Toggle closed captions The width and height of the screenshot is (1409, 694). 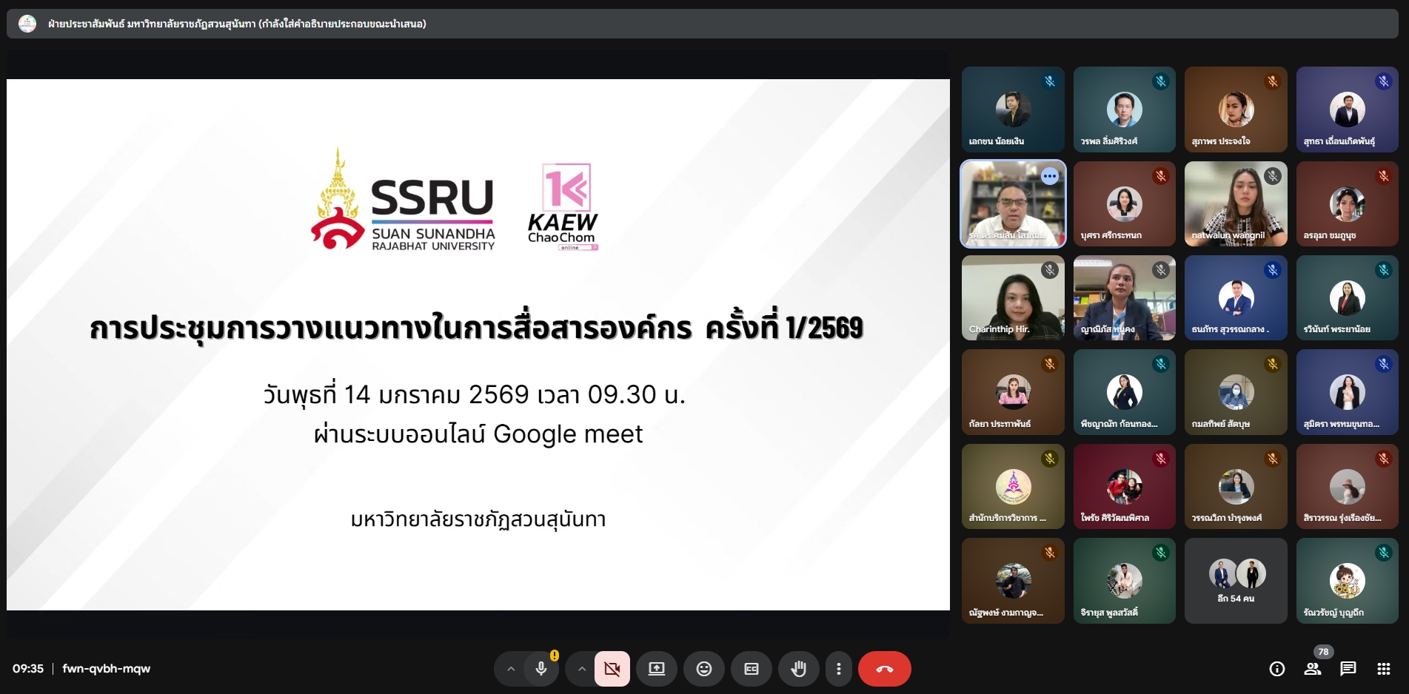click(x=751, y=669)
